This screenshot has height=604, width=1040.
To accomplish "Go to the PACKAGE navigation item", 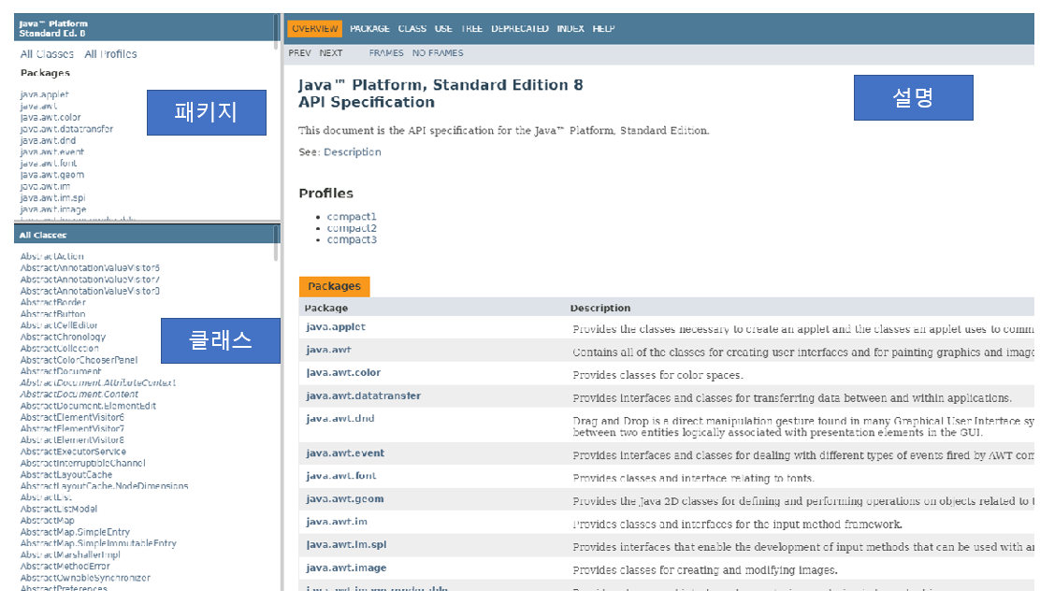I will click(x=369, y=28).
